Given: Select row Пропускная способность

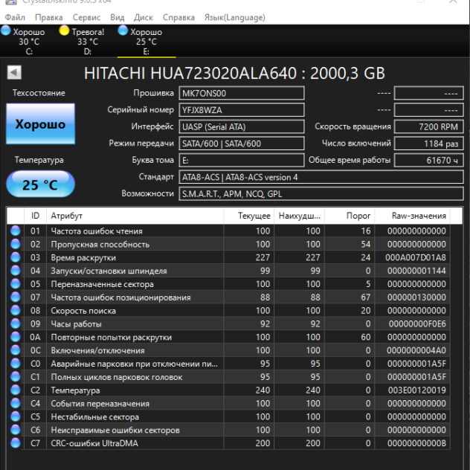Looking at the screenshot, I should click(228, 244).
